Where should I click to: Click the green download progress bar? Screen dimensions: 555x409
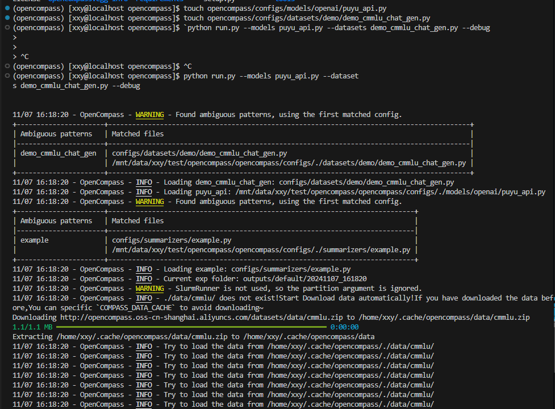[x=191, y=327]
